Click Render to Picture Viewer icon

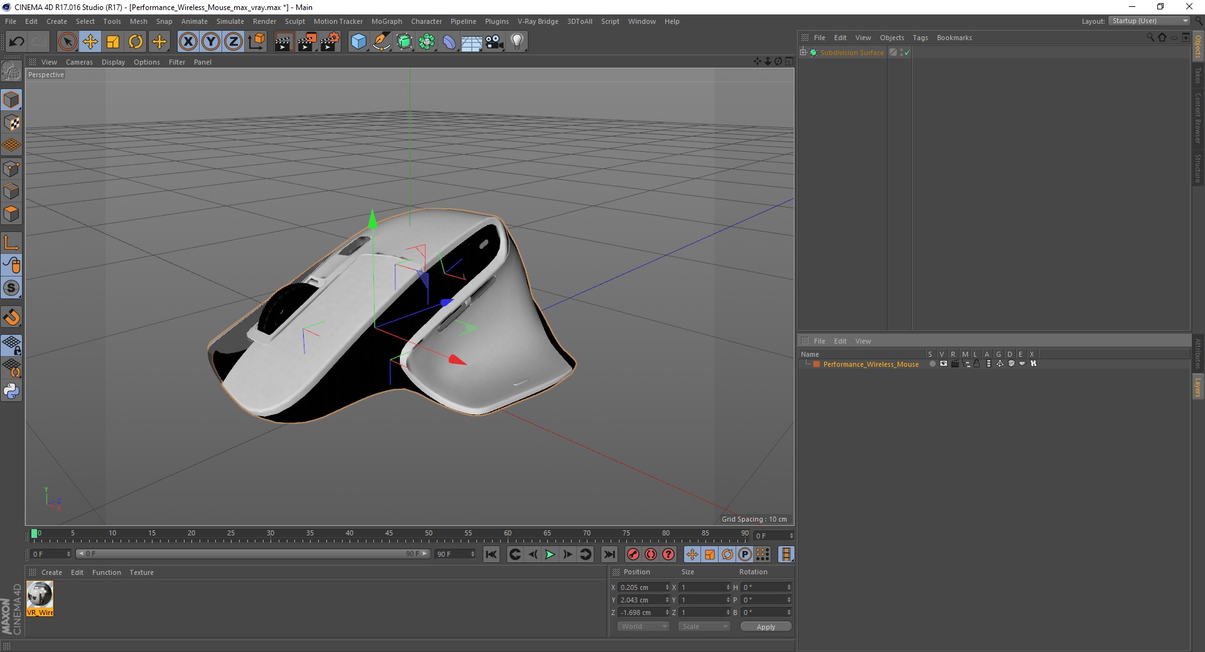(307, 42)
